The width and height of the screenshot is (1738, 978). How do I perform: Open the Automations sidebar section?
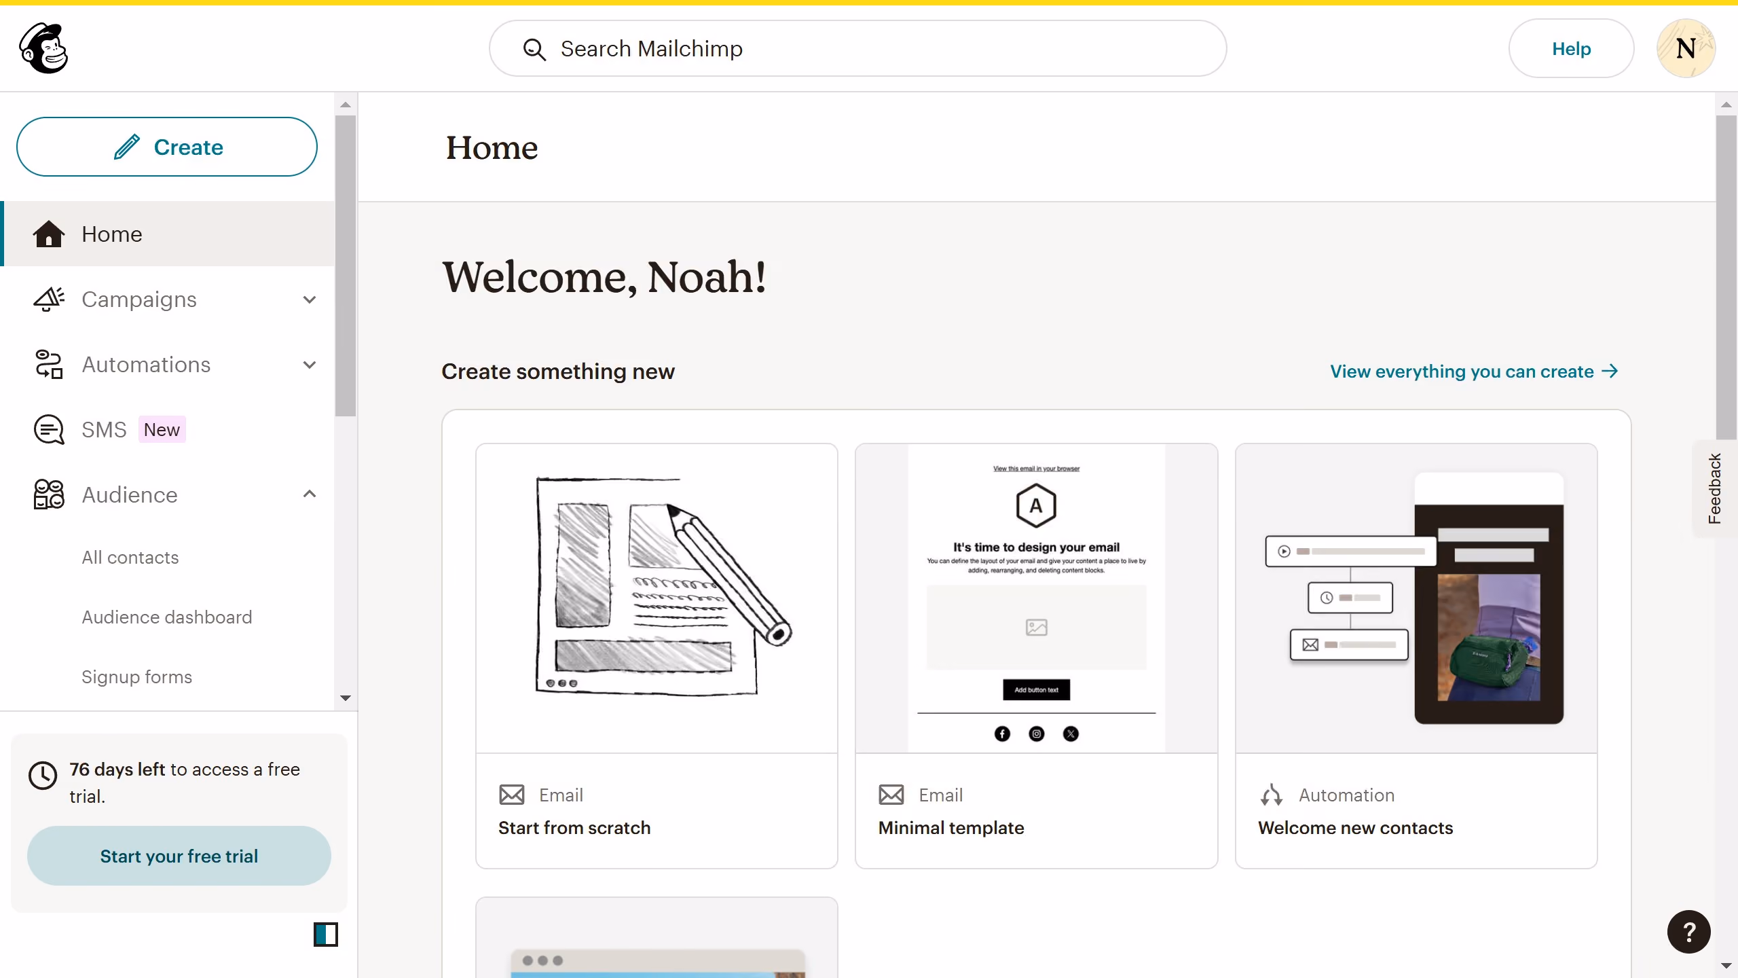(x=168, y=364)
